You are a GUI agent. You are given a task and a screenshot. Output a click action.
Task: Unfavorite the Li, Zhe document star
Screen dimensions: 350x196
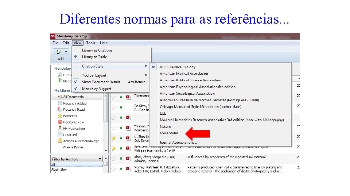pos(114,138)
